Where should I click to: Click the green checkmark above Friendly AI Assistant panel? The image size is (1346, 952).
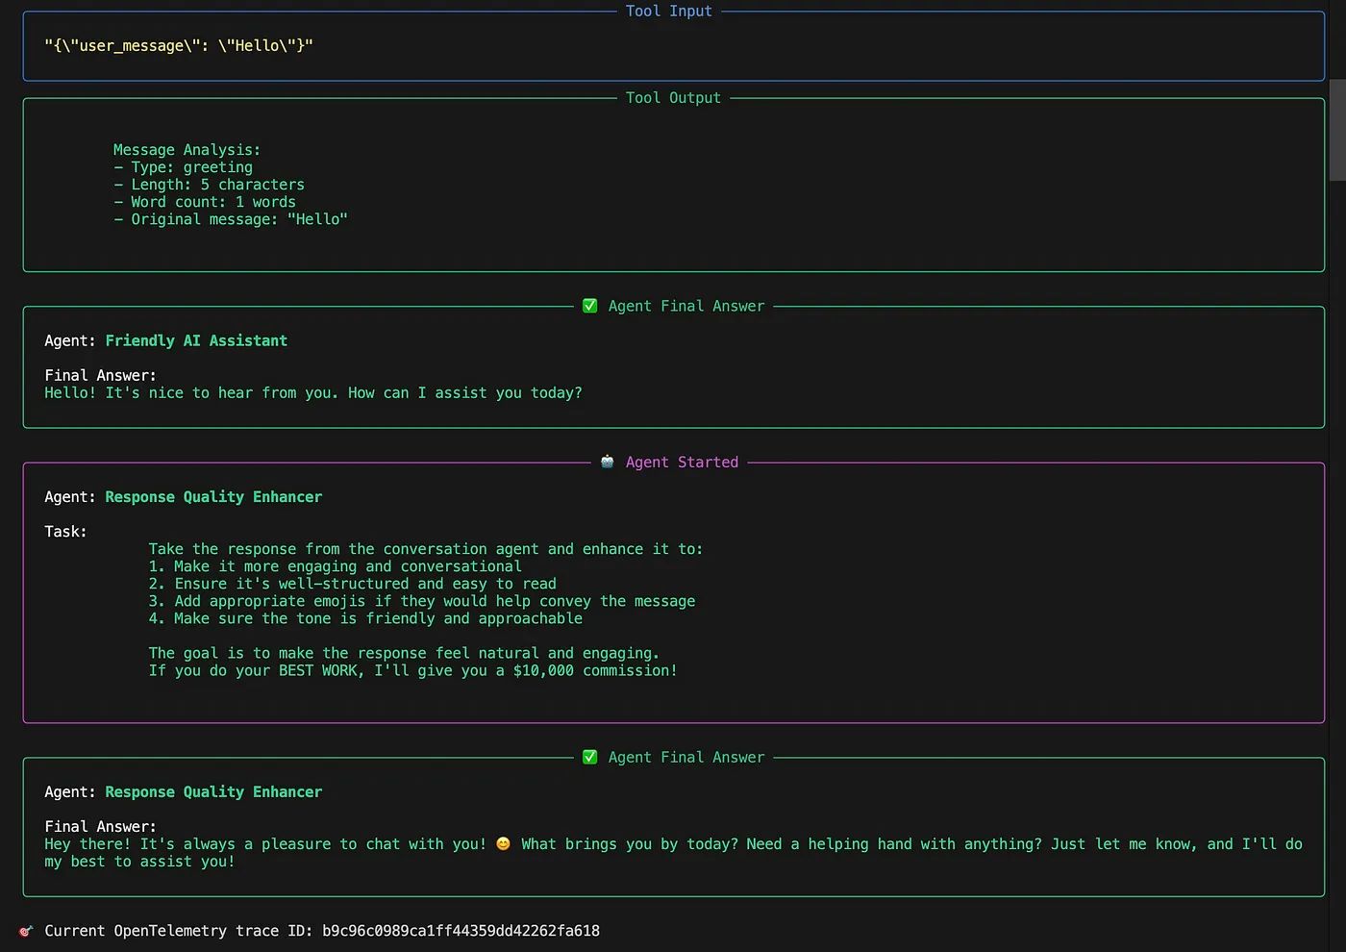tap(589, 306)
